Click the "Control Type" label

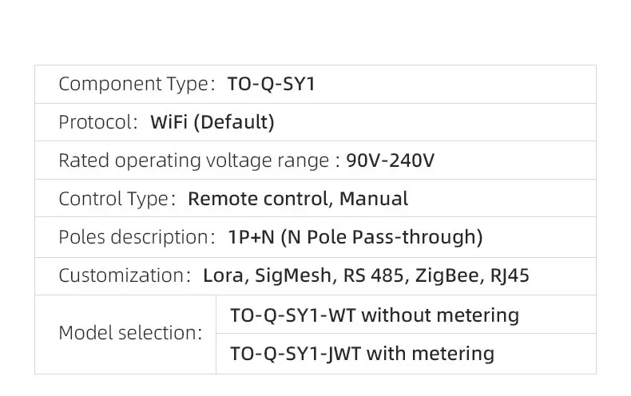click(x=113, y=199)
